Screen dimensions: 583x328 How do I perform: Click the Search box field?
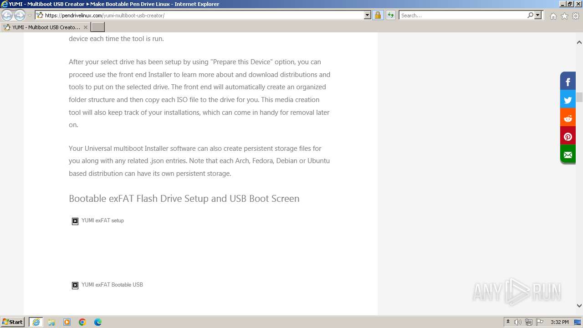[462, 15]
